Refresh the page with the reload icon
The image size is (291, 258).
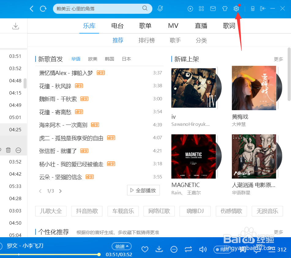[x=43, y=9]
